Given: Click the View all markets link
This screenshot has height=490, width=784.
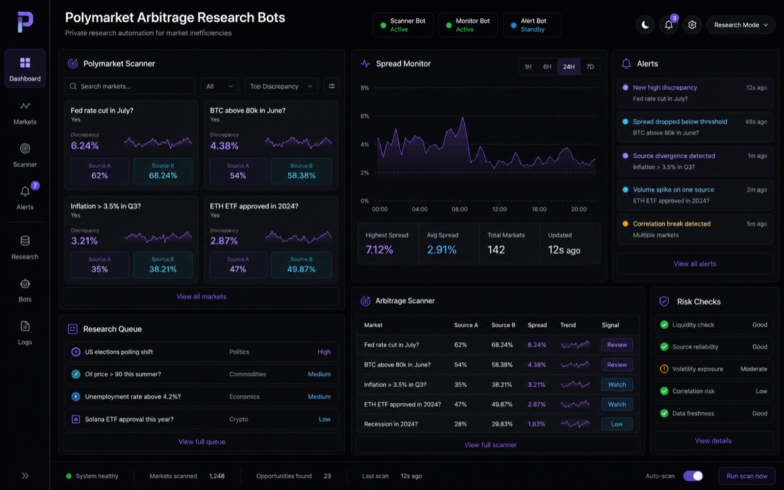Looking at the screenshot, I should tap(201, 297).
